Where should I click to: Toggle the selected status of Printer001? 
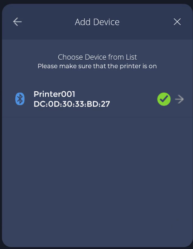click(x=164, y=99)
